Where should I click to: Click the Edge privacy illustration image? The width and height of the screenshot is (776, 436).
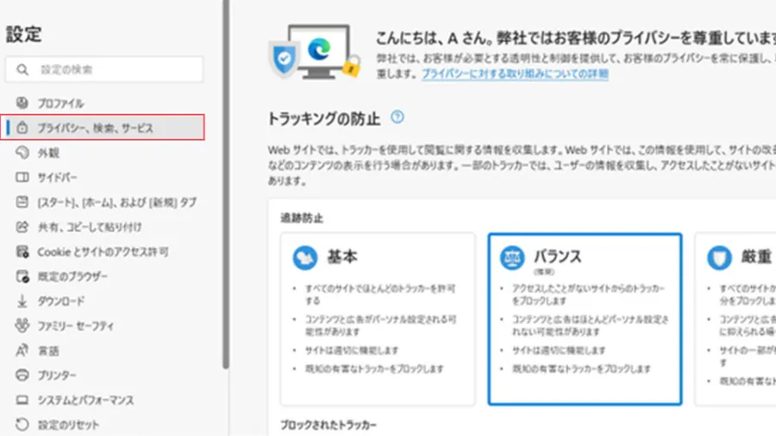[x=314, y=52]
